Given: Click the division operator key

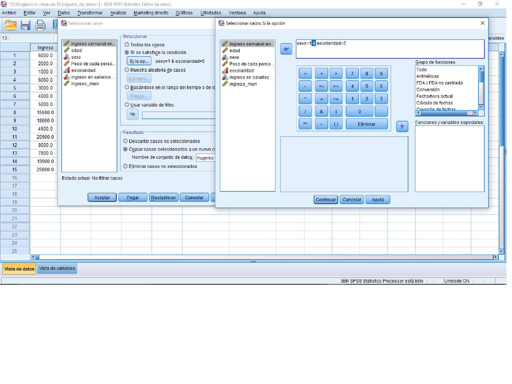Looking at the screenshot, I should [305, 111].
